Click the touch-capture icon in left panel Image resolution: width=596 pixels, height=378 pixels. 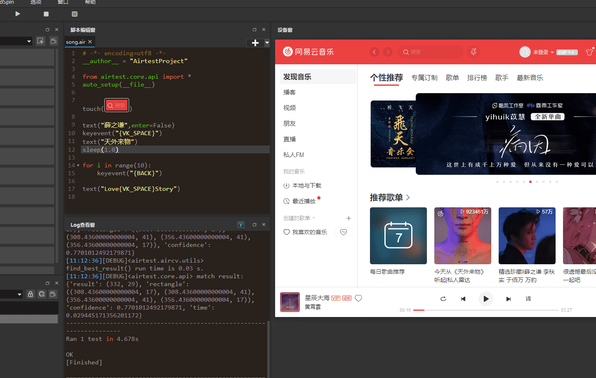[x=40, y=41]
